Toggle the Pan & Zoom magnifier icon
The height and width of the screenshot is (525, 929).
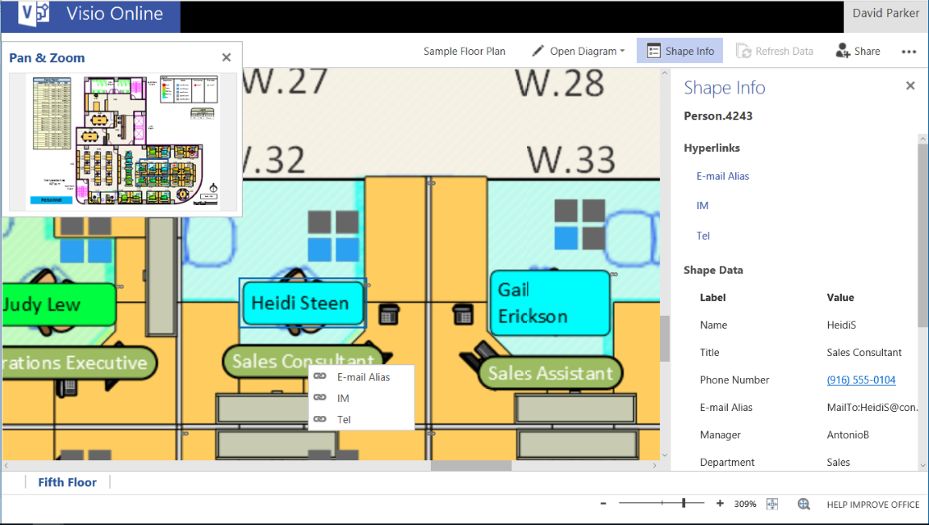(x=803, y=504)
